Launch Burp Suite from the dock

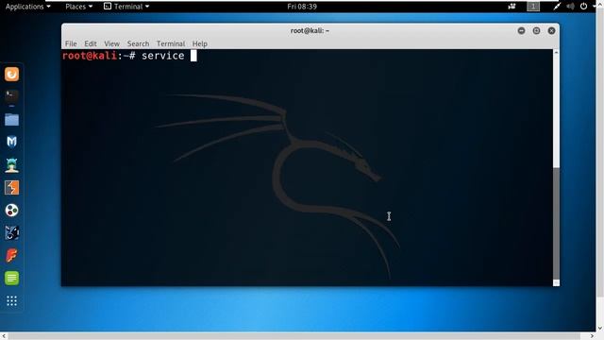point(11,188)
